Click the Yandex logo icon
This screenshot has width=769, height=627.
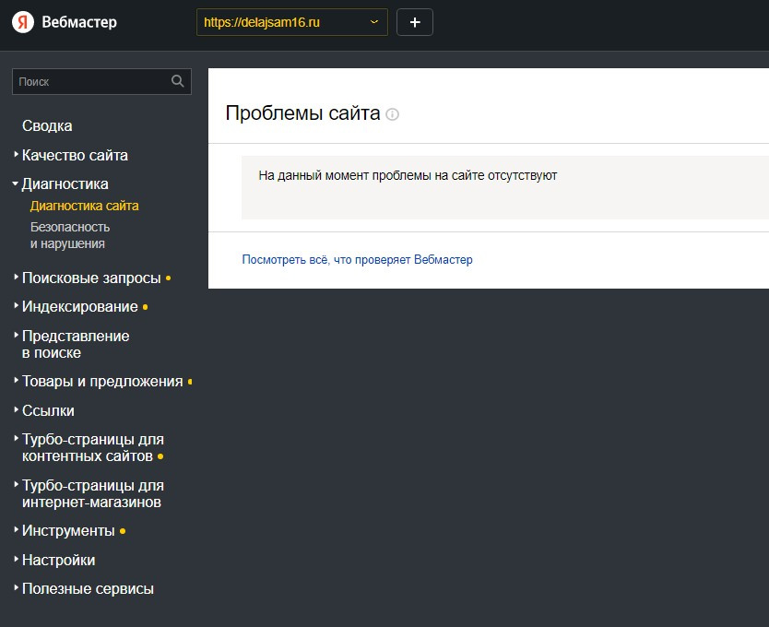click(22, 22)
